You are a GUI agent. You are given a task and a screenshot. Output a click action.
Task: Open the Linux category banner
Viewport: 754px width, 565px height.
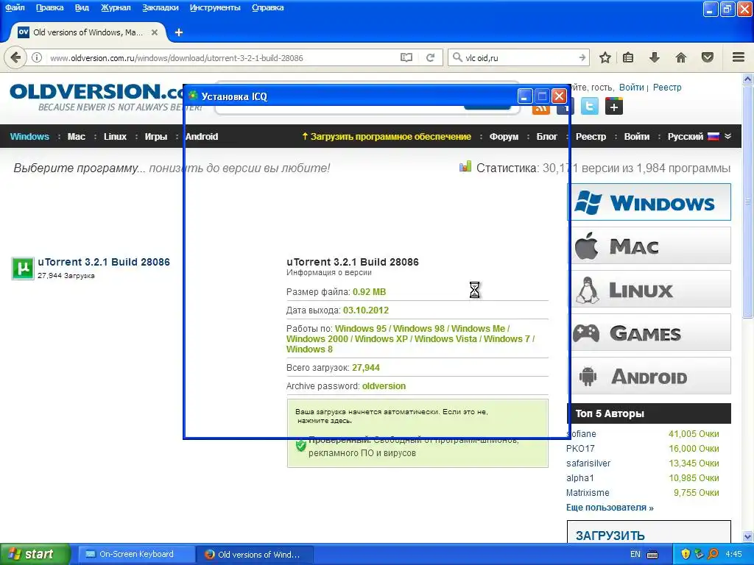tap(649, 288)
